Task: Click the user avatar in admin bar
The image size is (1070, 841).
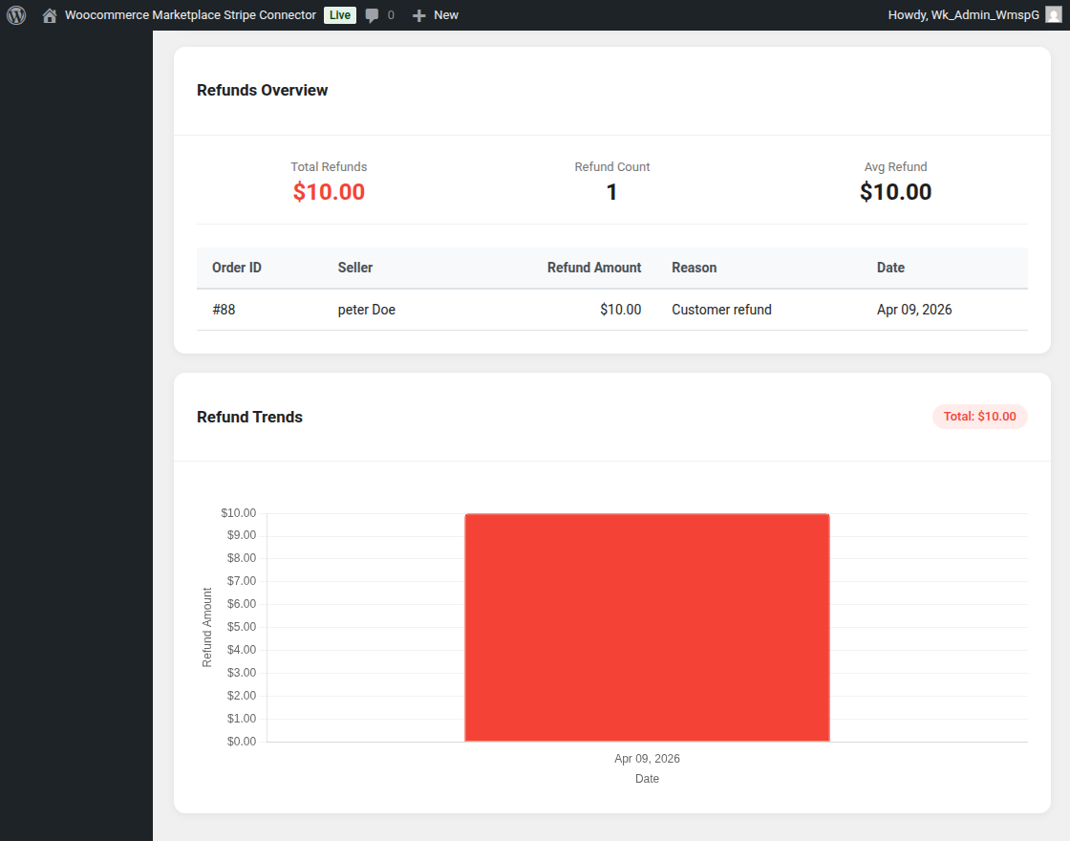Action: [x=1053, y=15]
